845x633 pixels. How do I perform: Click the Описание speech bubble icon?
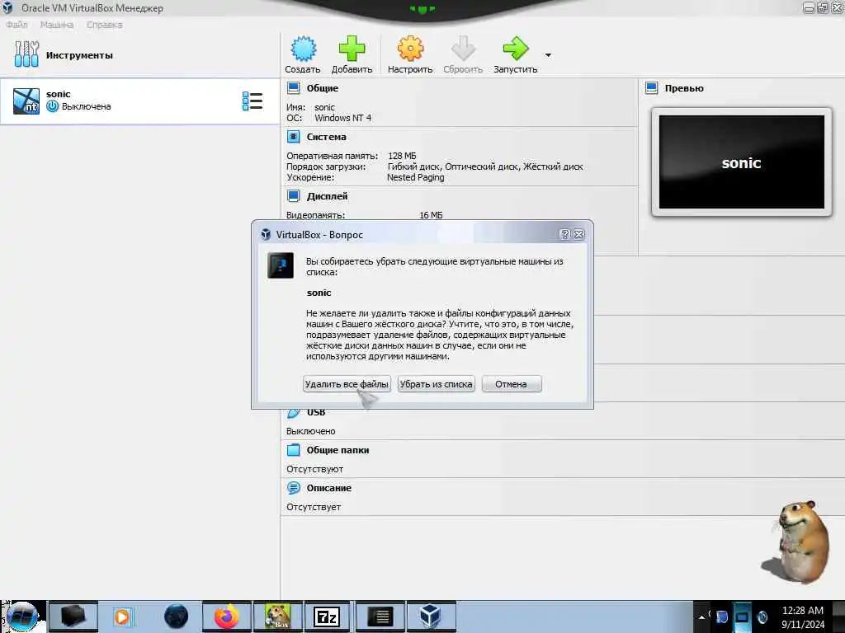pos(293,488)
